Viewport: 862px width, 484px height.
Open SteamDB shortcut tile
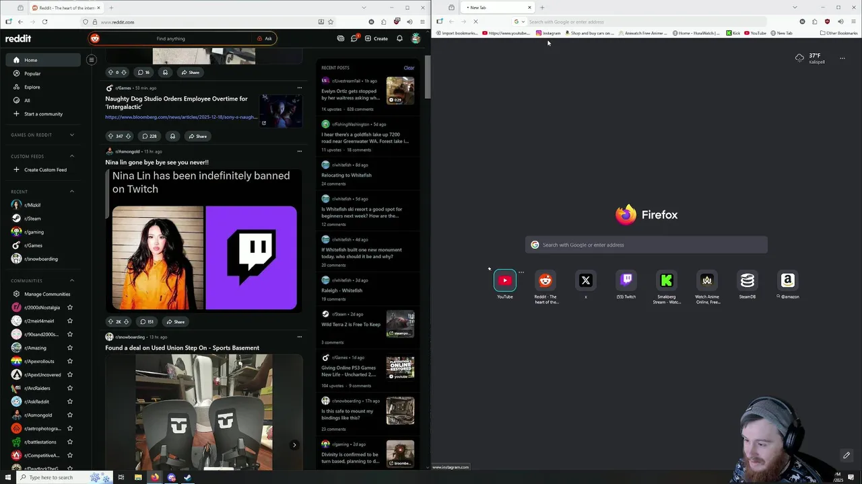coord(748,280)
